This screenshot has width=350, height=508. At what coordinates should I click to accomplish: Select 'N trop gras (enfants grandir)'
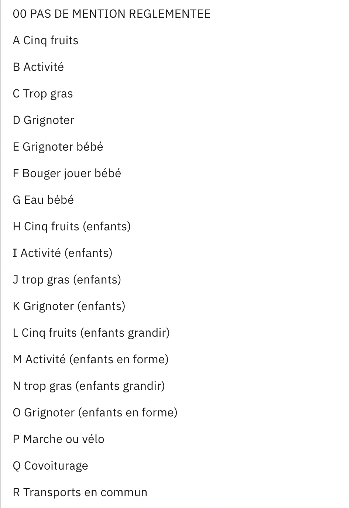click(89, 386)
